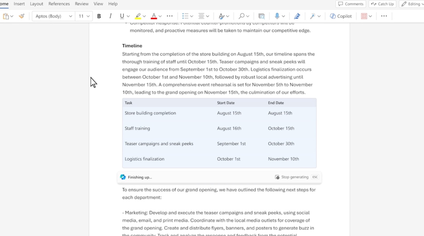Click the October 30th end date cell
This screenshot has height=236, width=424.
point(281,144)
